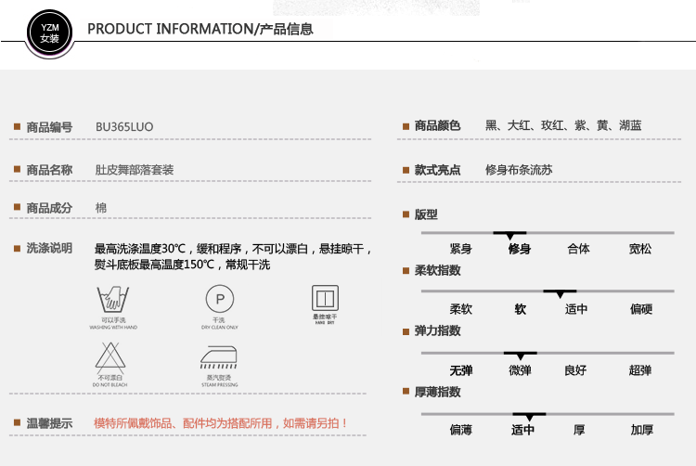Click the 合体 fit option
The height and width of the screenshot is (466, 696).
578,249
